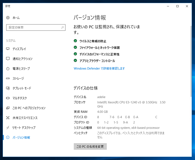Screen dimensions: 195x160
Task: Click the home gear icon
Action: coord(8,18)
